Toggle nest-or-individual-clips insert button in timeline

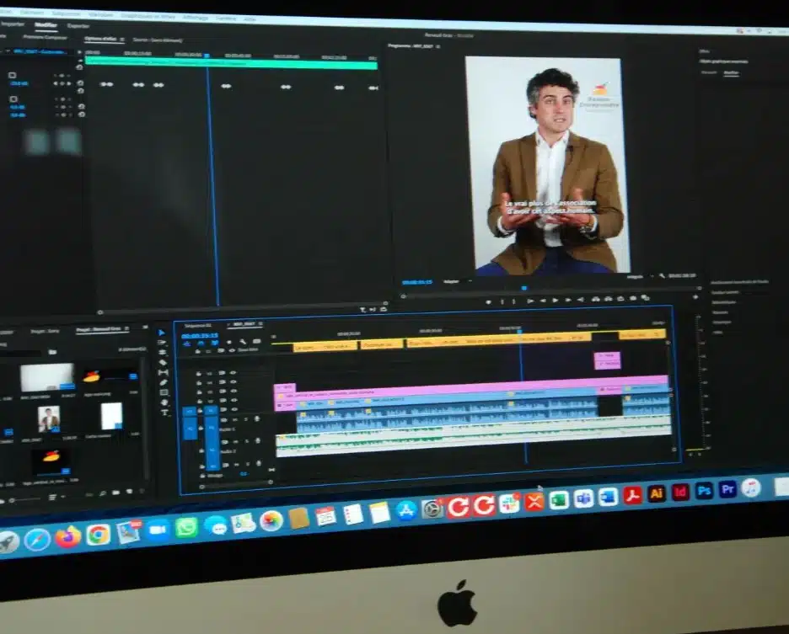[186, 343]
